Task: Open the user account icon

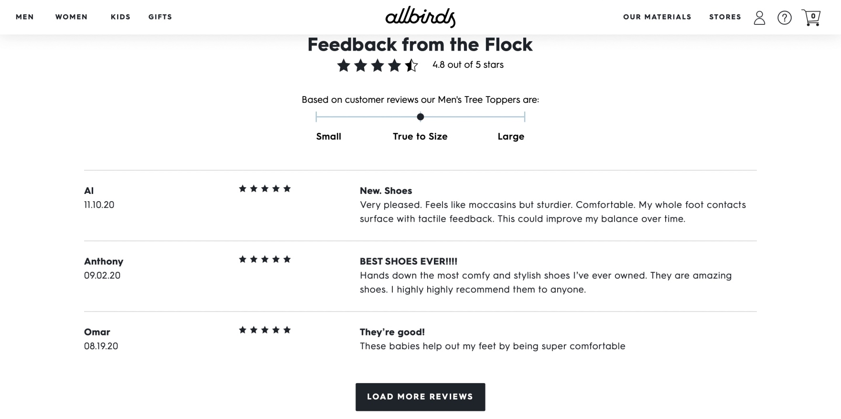Action: pyautogui.click(x=759, y=18)
